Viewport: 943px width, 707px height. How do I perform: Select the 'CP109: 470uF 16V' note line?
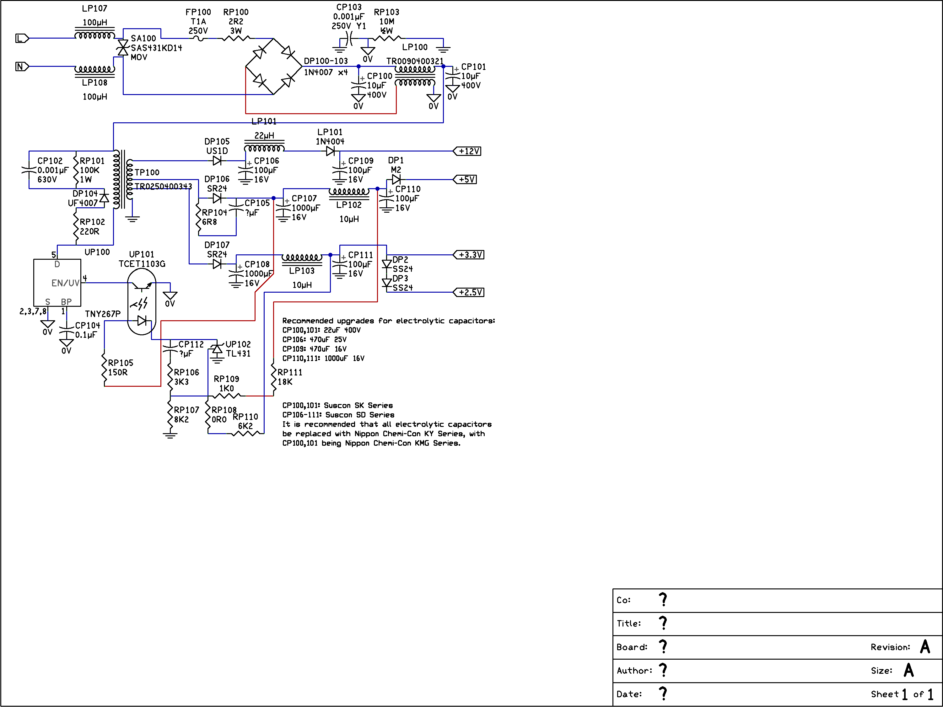[315, 349]
